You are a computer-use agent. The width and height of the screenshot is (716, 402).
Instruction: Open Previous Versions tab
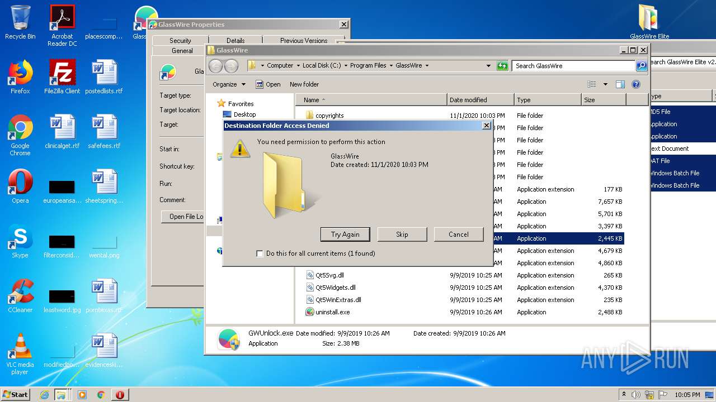coord(304,41)
